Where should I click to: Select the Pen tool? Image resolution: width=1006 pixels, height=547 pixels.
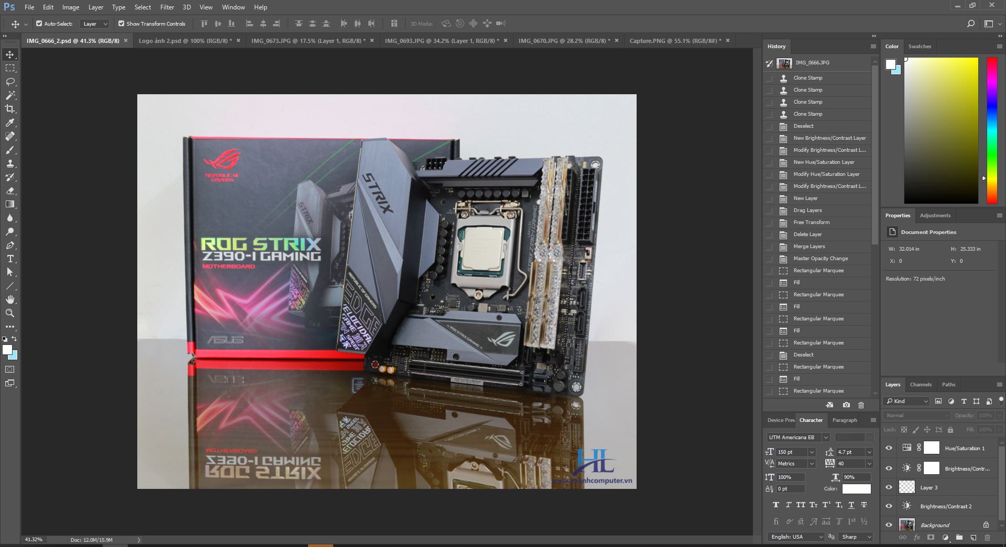click(x=10, y=245)
